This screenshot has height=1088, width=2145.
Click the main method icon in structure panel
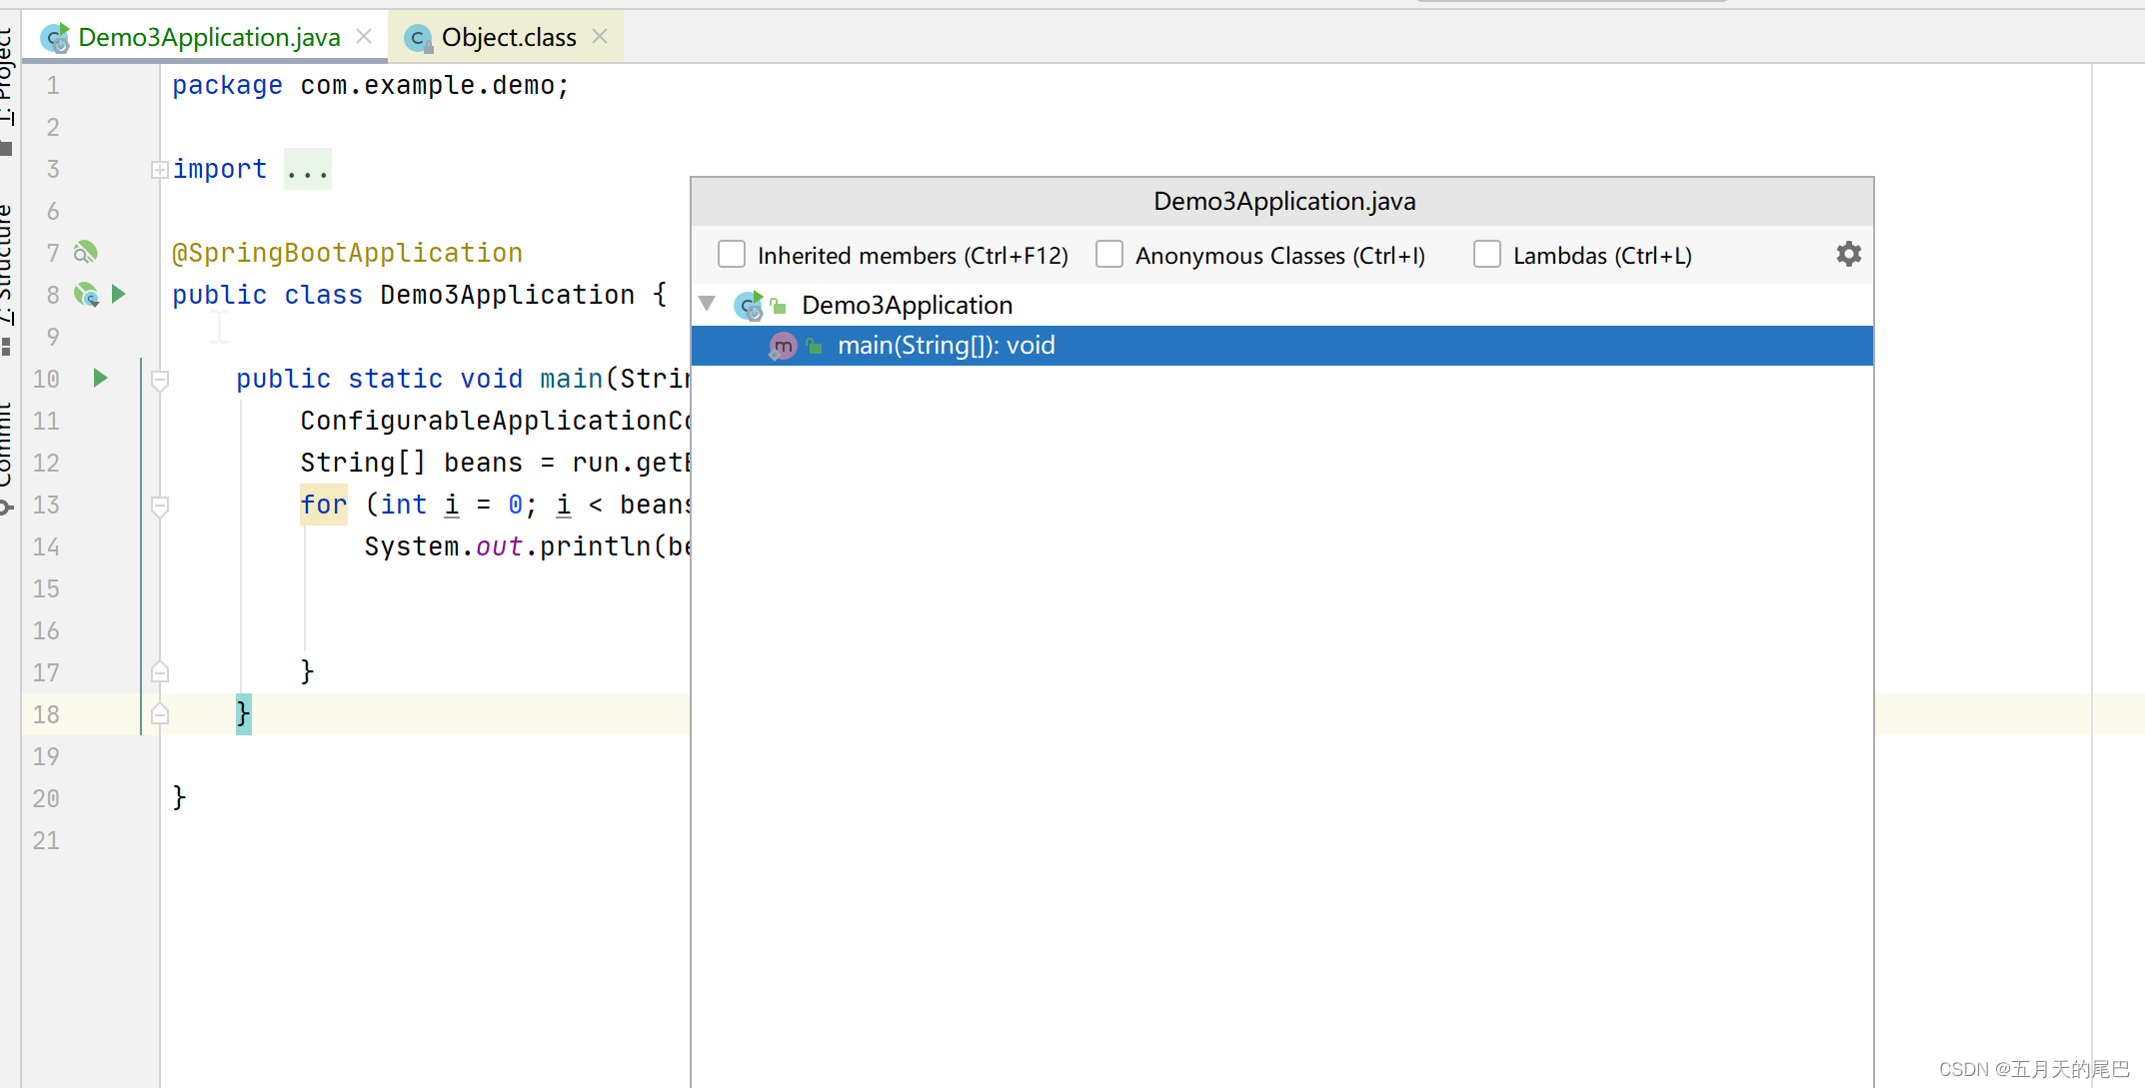click(781, 346)
